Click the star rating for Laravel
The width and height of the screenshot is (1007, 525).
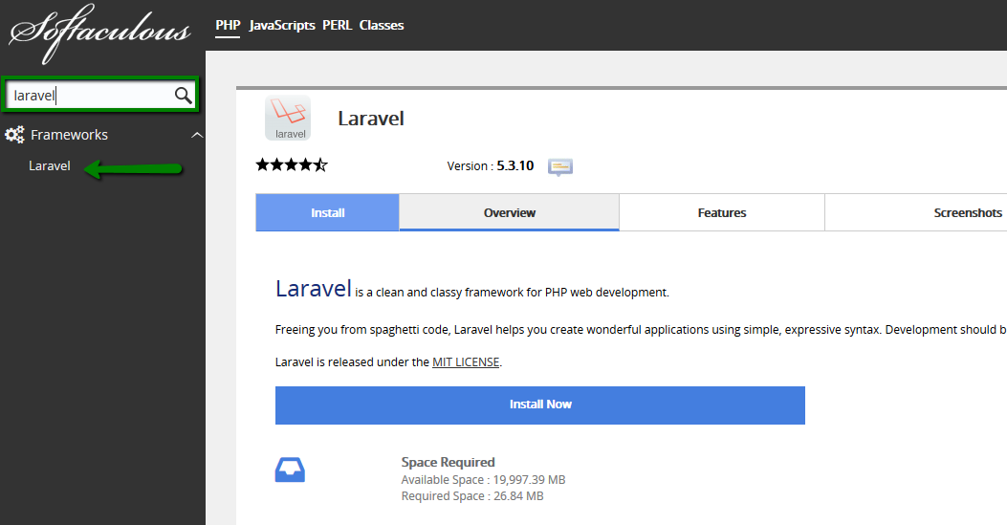click(x=293, y=164)
